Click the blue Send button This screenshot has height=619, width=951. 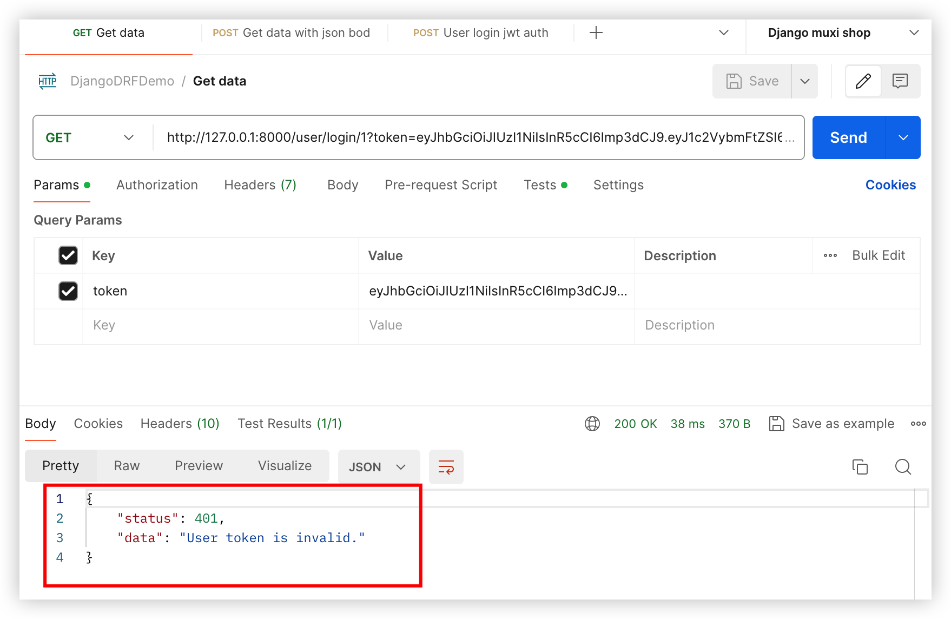coord(848,138)
